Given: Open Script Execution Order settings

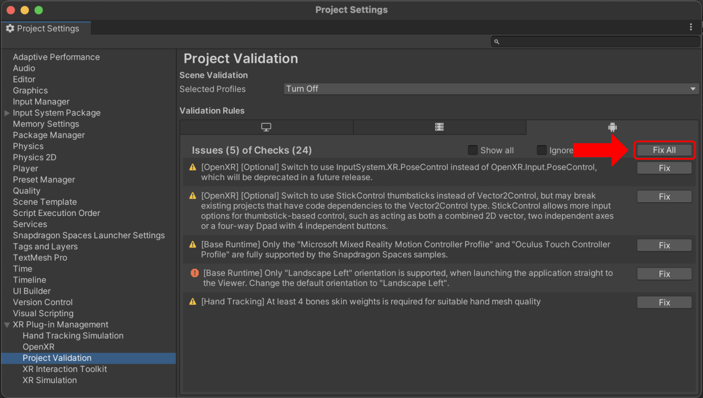Looking at the screenshot, I should click(56, 213).
